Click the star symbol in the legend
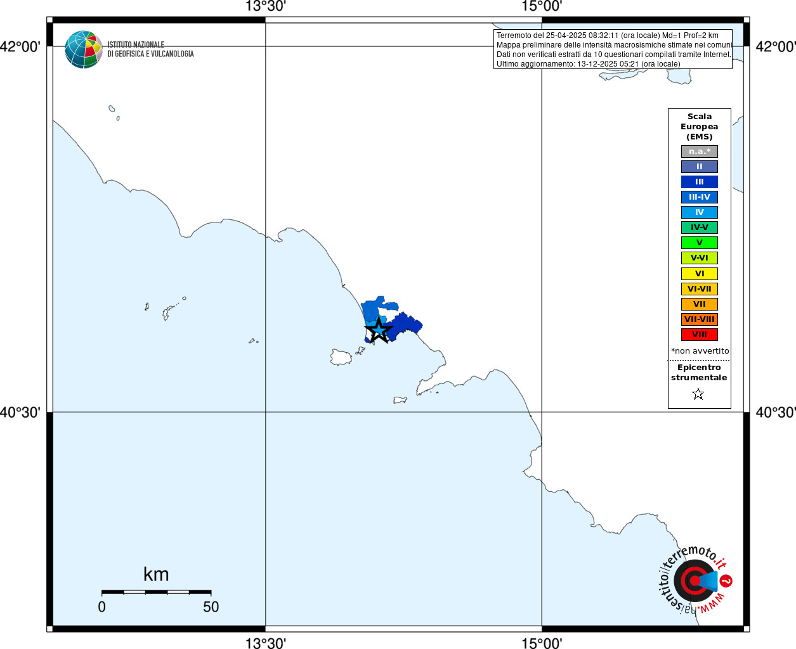The height and width of the screenshot is (649, 796). 698,394
